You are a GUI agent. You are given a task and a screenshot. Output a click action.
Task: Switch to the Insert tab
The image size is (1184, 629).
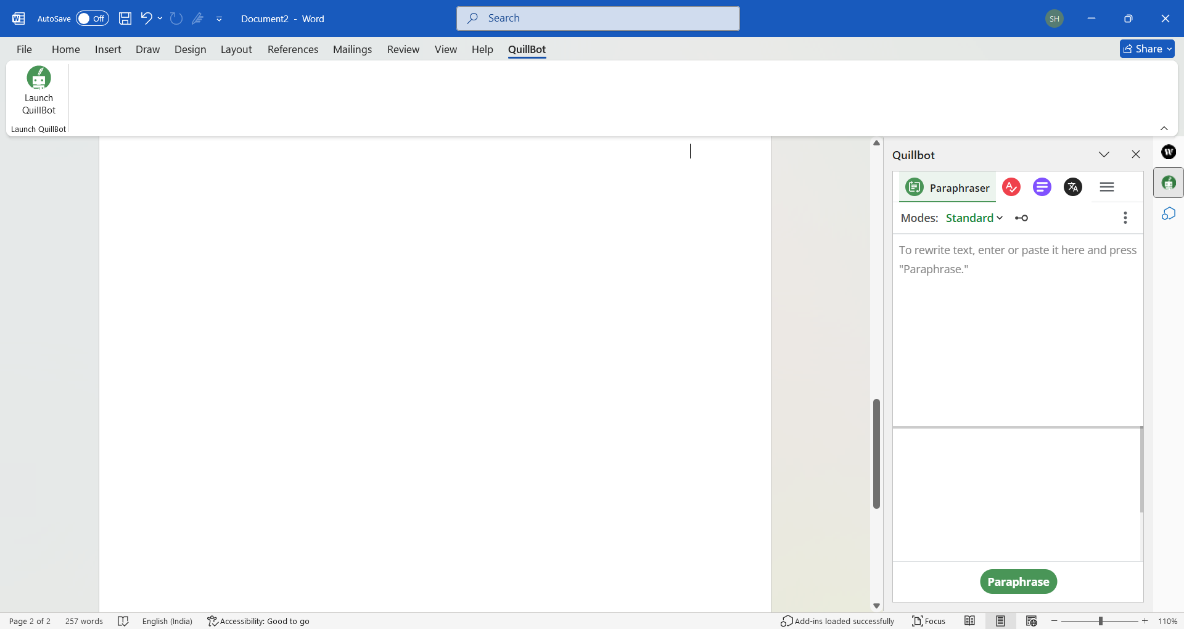(x=108, y=49)
